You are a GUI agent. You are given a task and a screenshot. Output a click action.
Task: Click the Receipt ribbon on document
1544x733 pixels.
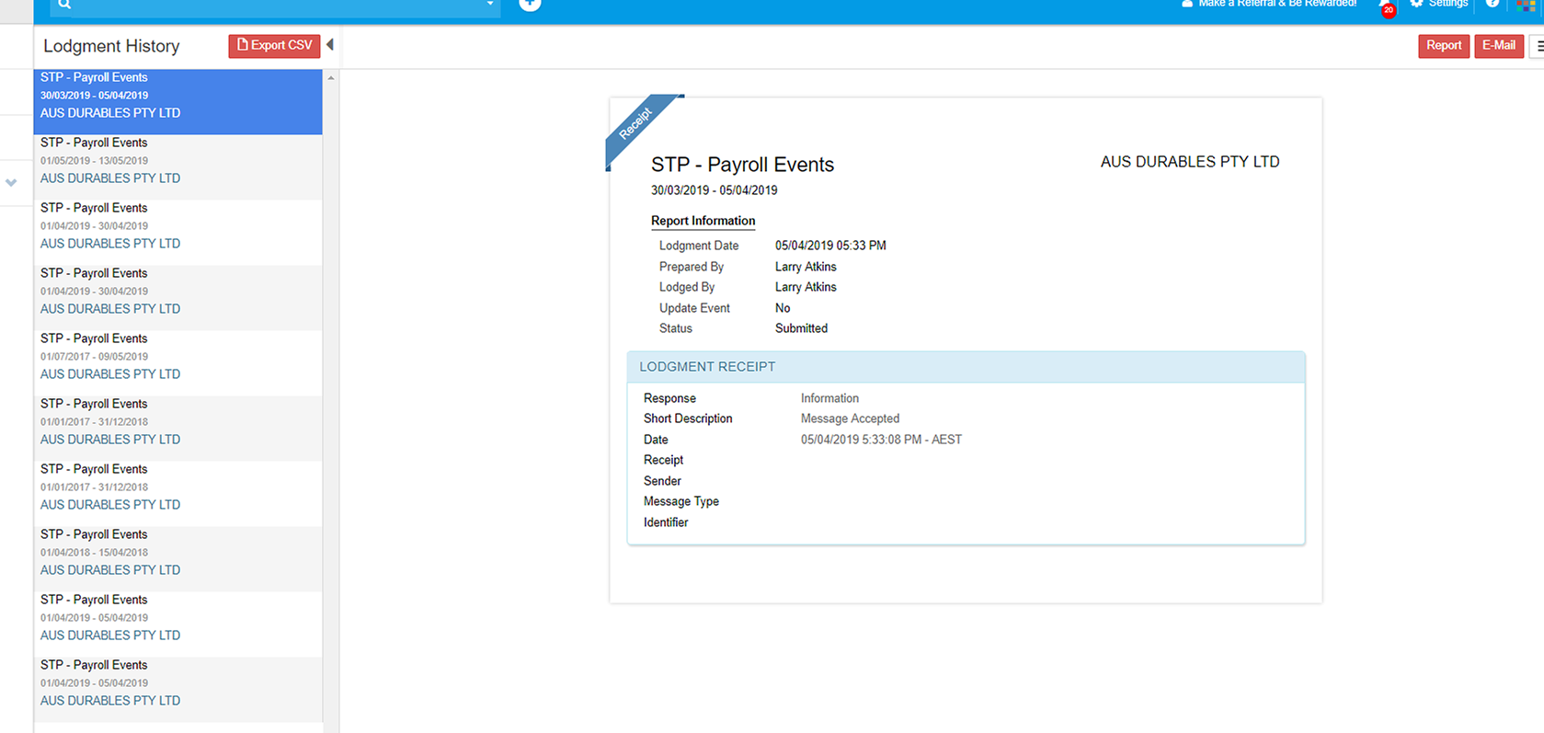tap(636, 124)
